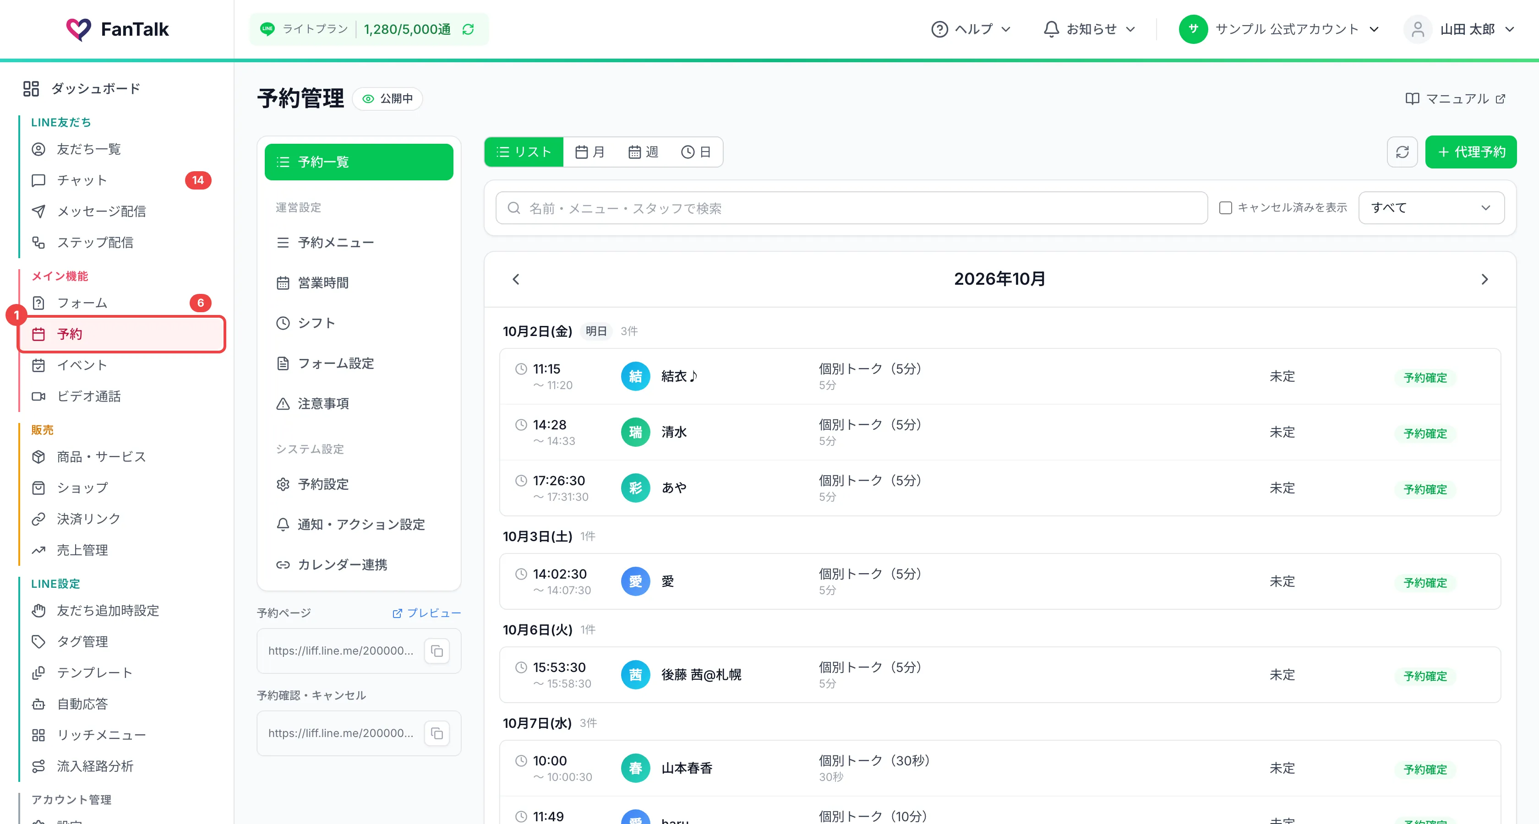The width and height of the screenshot is (1539, 824).
Task: Go to メッセージ配信
Action: click(122, 211)
